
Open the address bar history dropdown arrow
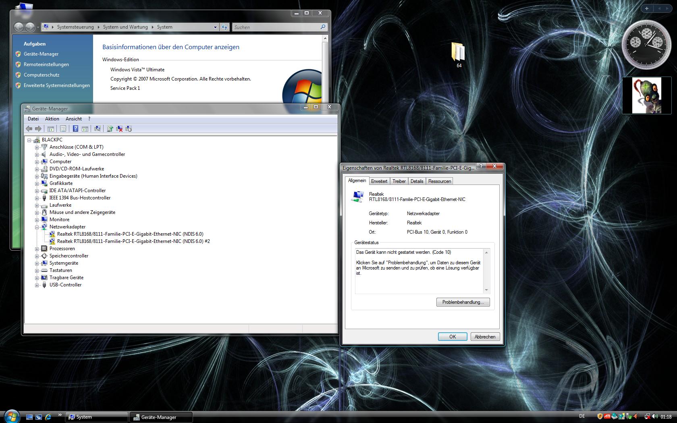coord(215,27)
